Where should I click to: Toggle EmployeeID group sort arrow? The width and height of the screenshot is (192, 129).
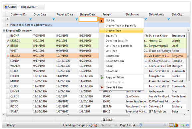(x=37, y=7)
